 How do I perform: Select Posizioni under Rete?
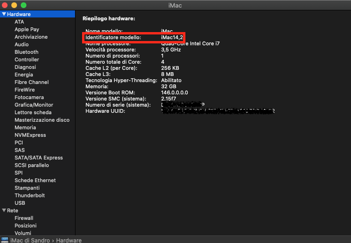point(25,226)
